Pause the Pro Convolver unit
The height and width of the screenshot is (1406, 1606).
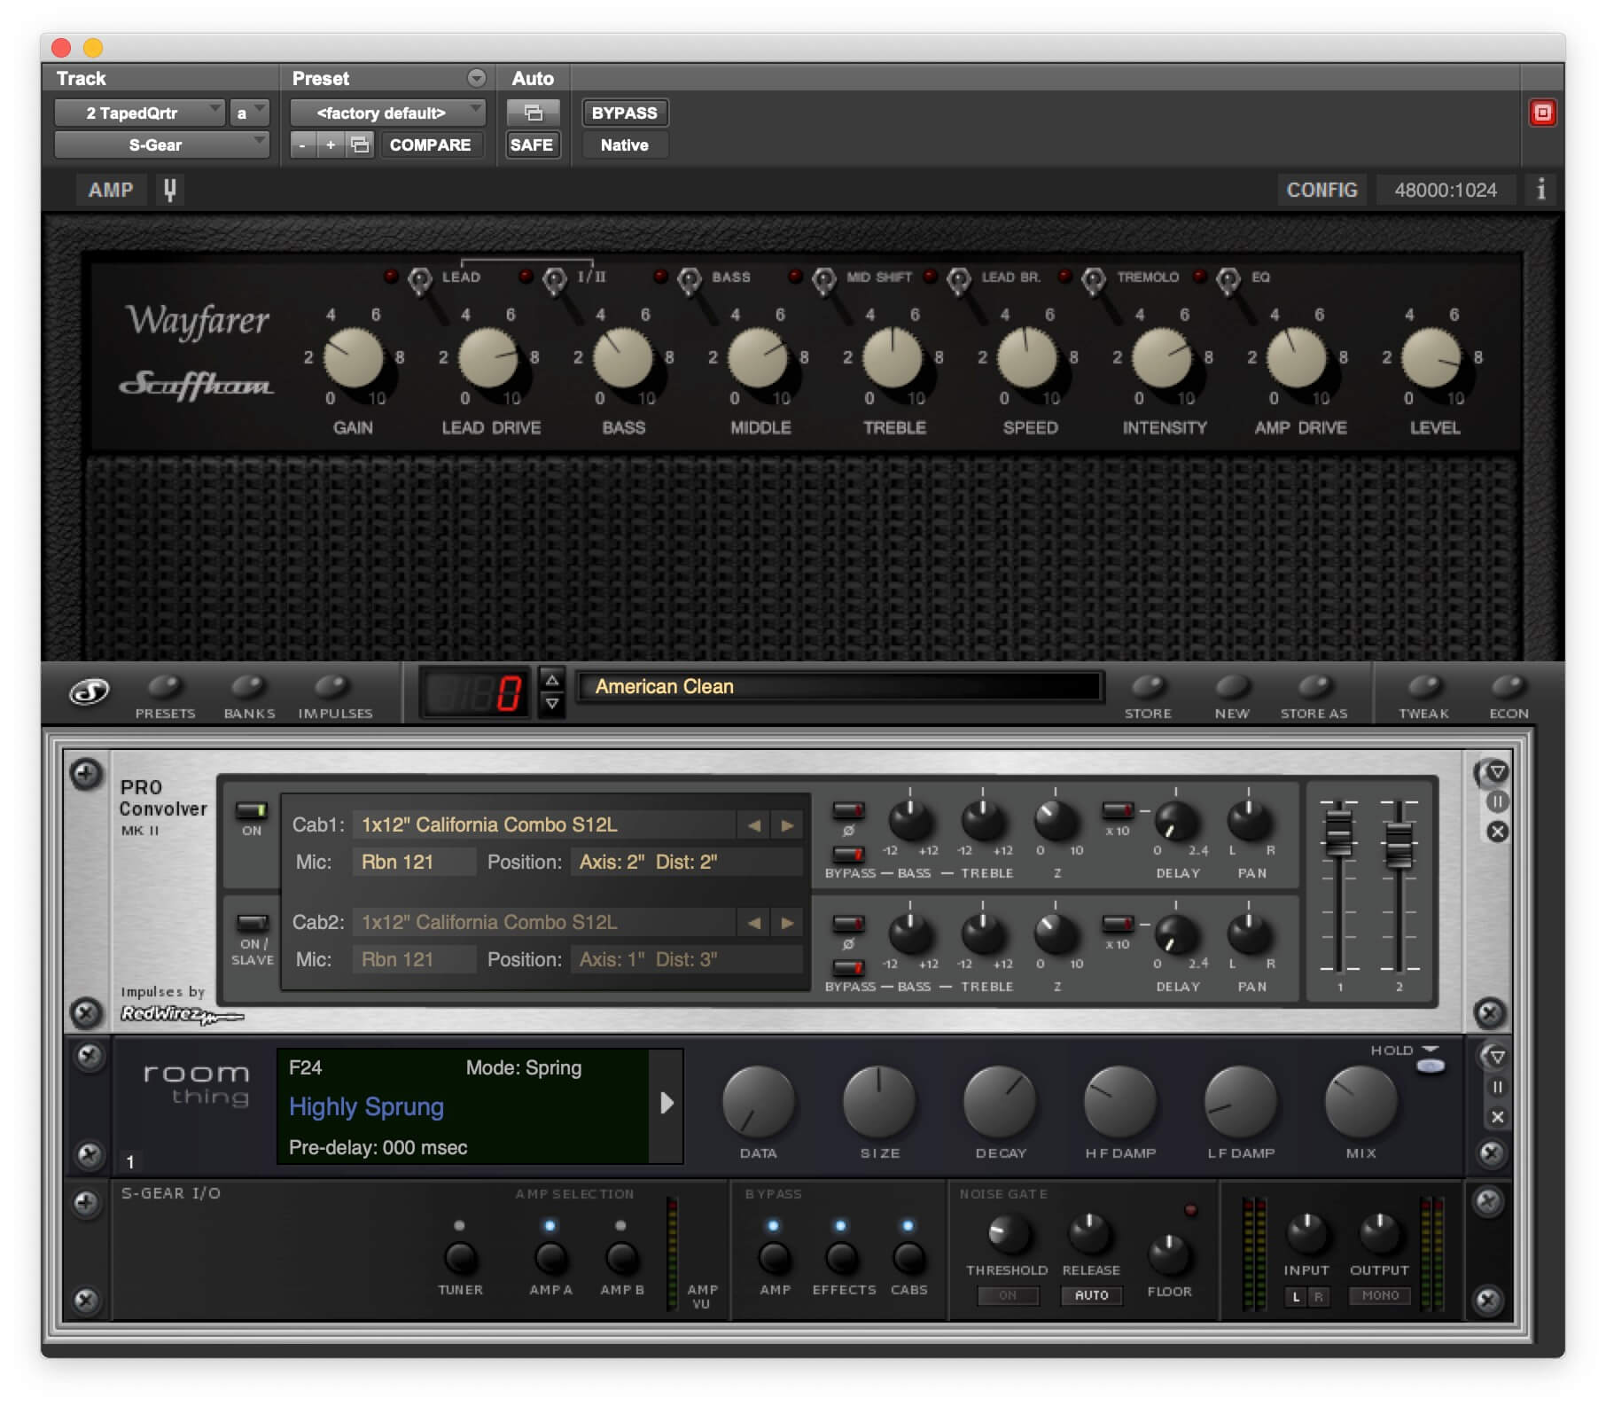[1497, 802]
